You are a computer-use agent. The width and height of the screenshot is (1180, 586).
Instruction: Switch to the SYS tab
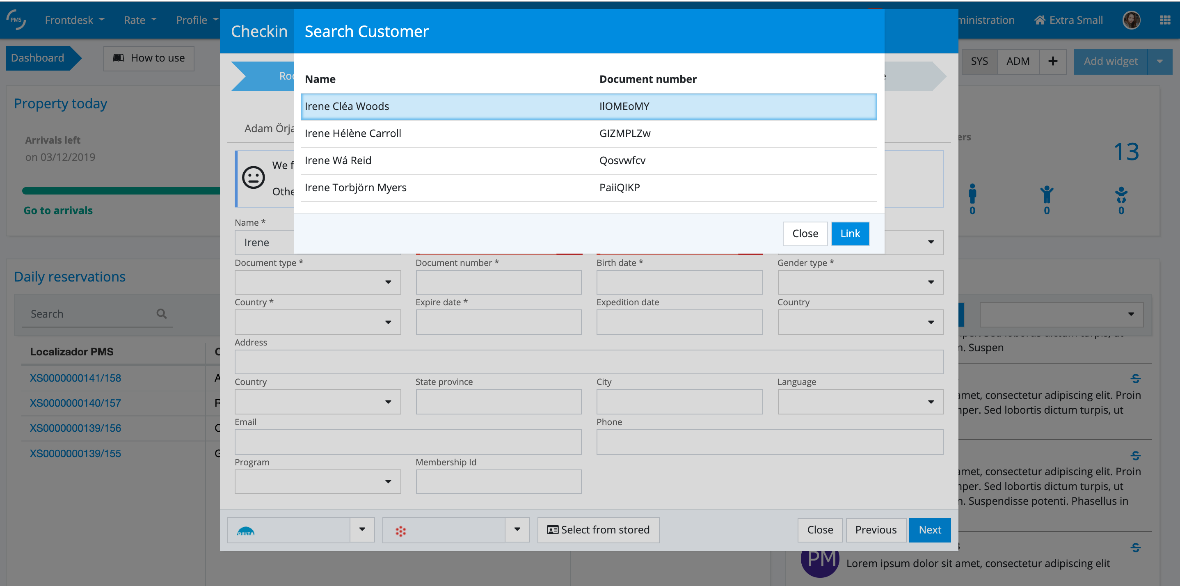pyautogui.click(x=979, y=62)
